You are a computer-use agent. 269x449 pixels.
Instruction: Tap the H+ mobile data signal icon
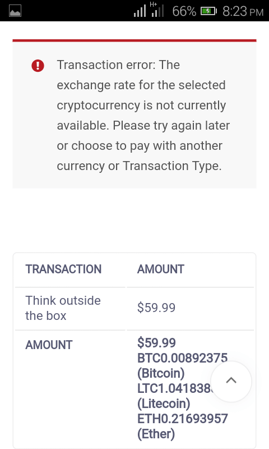click(x=157, y=10)
